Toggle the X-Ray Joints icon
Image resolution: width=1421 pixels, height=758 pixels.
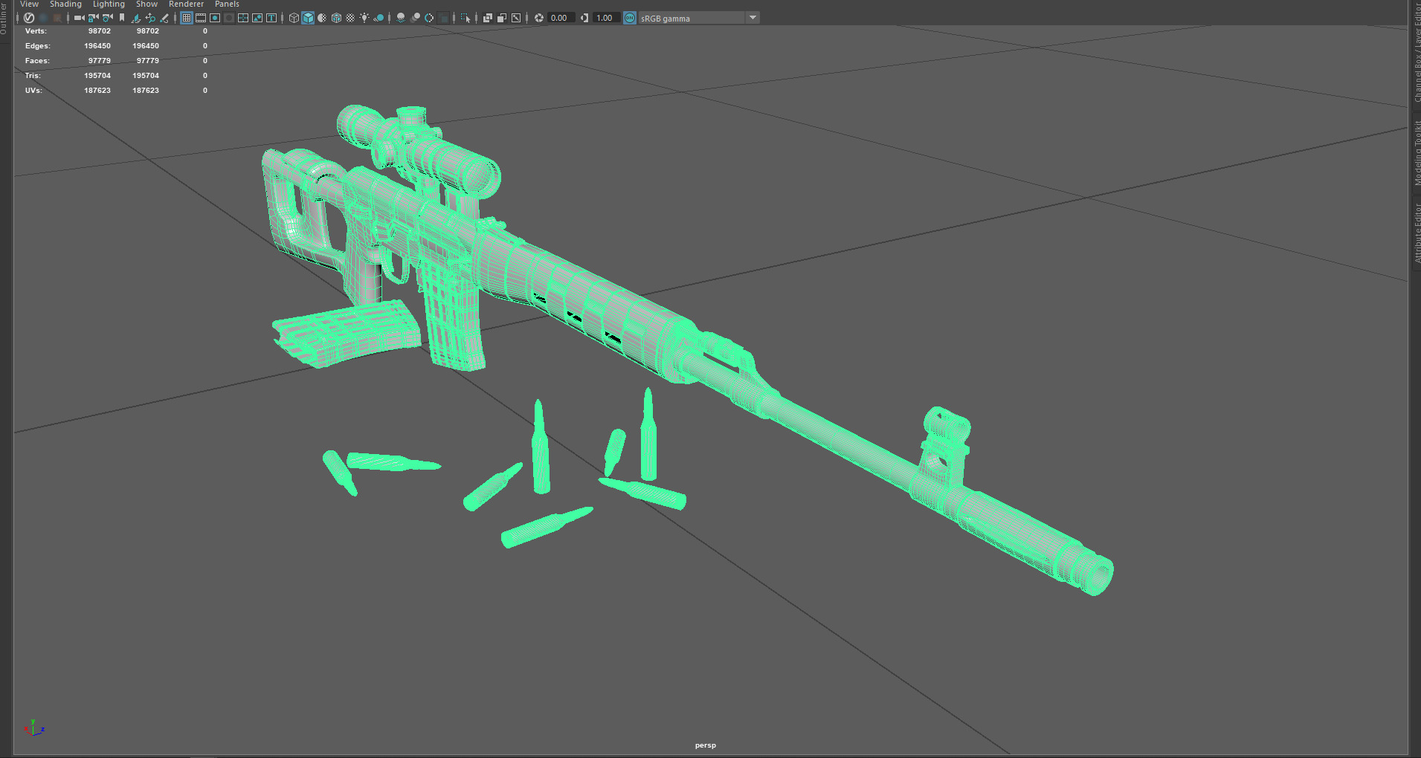click(516, 18)
